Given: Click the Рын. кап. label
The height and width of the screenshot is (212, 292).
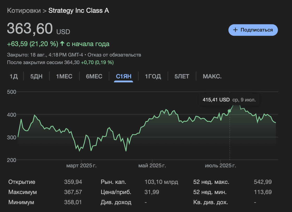Looking at the screenshot, I should click(x=113, y=182).
